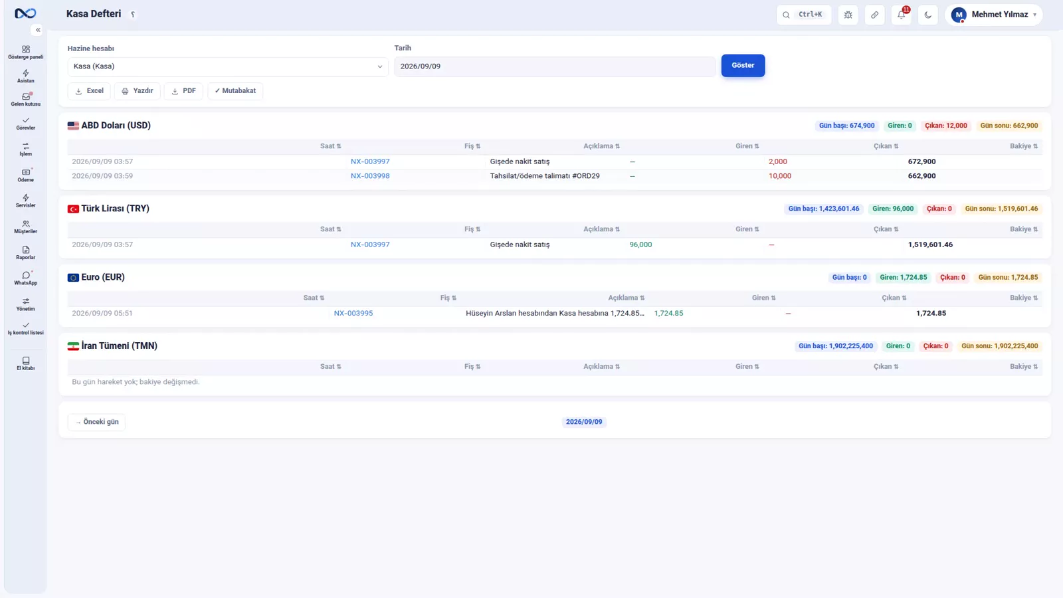Open El kitabı handbook
The height and width of the screenshot is (598, 1063).
click(x=25, y=363)
